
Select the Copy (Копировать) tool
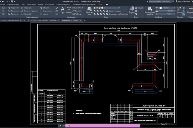[14, 11]
